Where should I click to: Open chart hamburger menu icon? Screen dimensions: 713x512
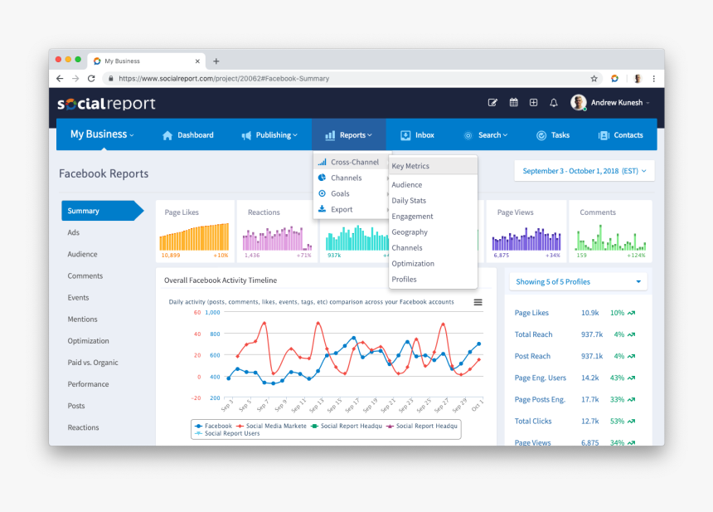tap(478, 302)
